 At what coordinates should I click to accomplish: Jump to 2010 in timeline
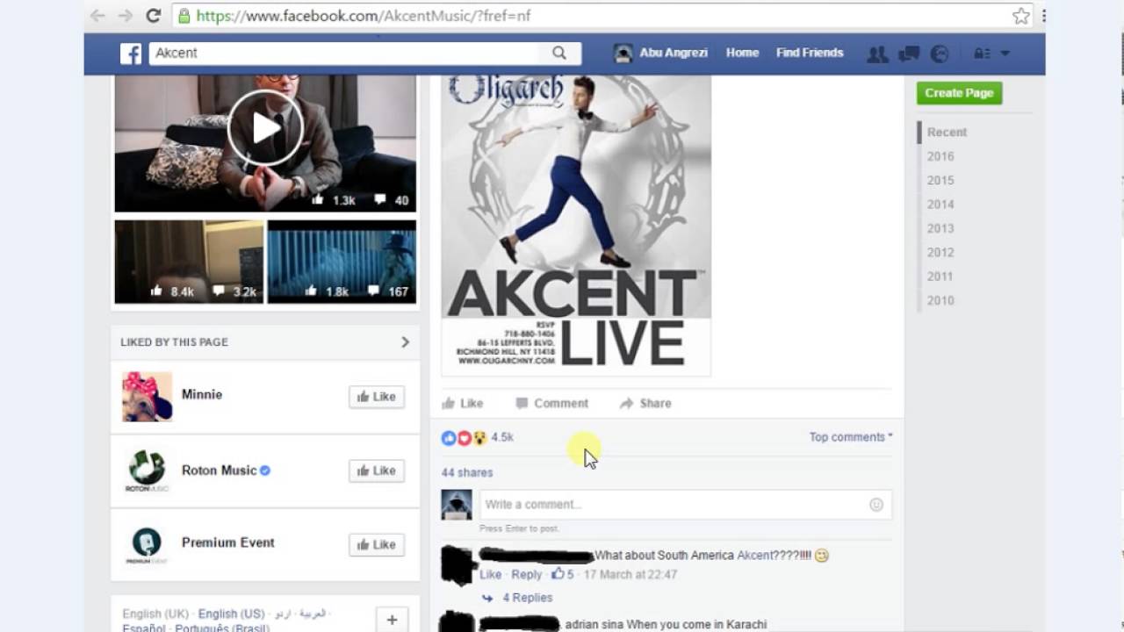[x=940, y=300]
